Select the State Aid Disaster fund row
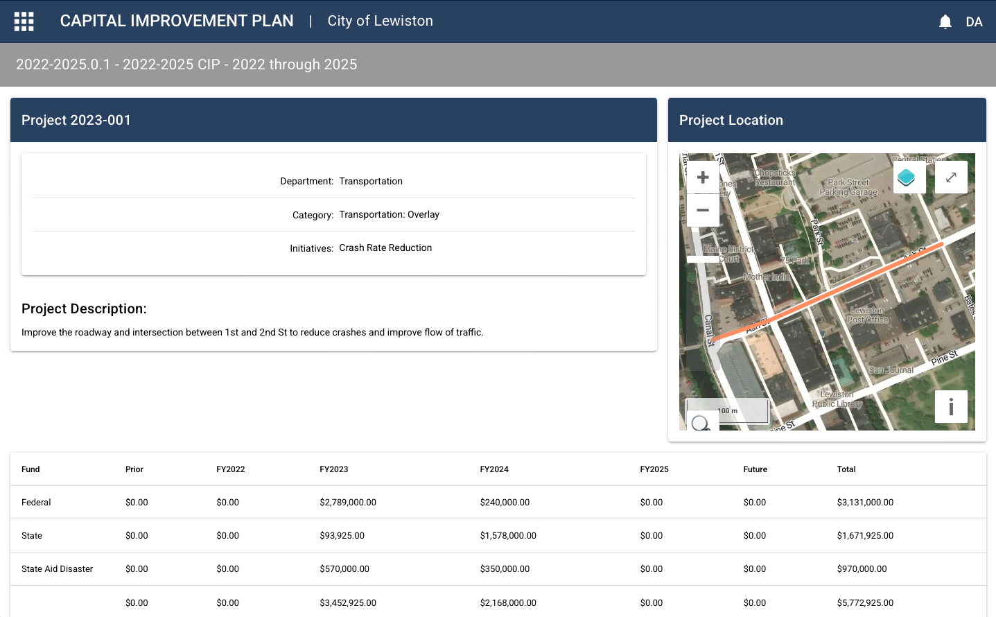Image resolution: width=996 pixels, height=617 pixels. [57, 568]
